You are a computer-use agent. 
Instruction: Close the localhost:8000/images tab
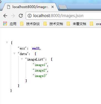click(53, 7)
